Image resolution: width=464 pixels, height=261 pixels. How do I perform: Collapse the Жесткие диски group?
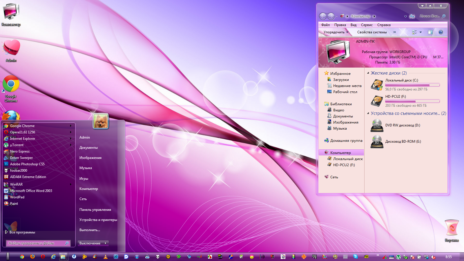pyautogui.click(x=368, y=73)
